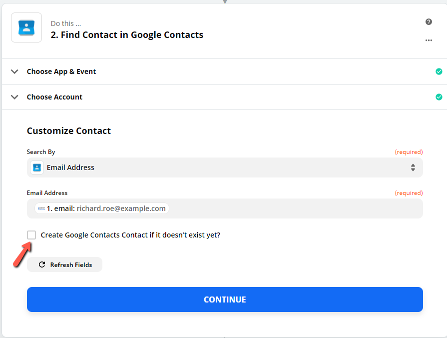Click the Google Contacts app icon in header
Screen dimensions: 447x338
pos(26,27)
